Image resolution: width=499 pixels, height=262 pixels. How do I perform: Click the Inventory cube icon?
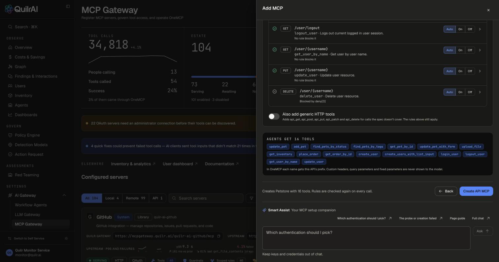tap(10, 96)
